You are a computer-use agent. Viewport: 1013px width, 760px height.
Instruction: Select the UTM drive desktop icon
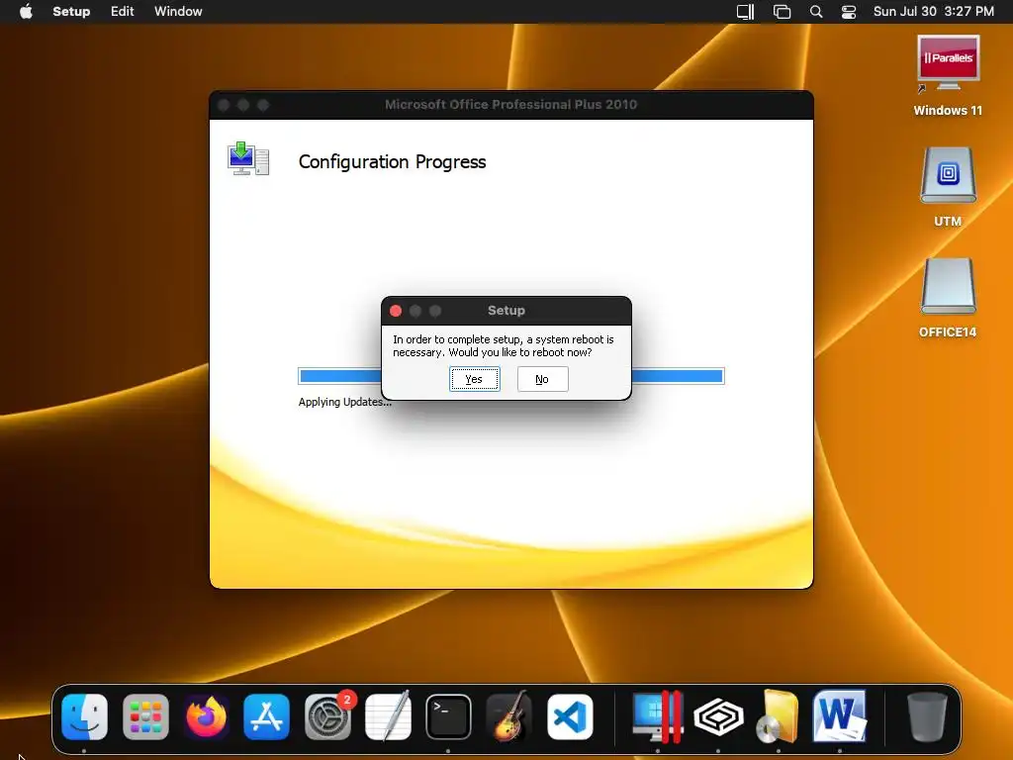[x=948, y=187]
